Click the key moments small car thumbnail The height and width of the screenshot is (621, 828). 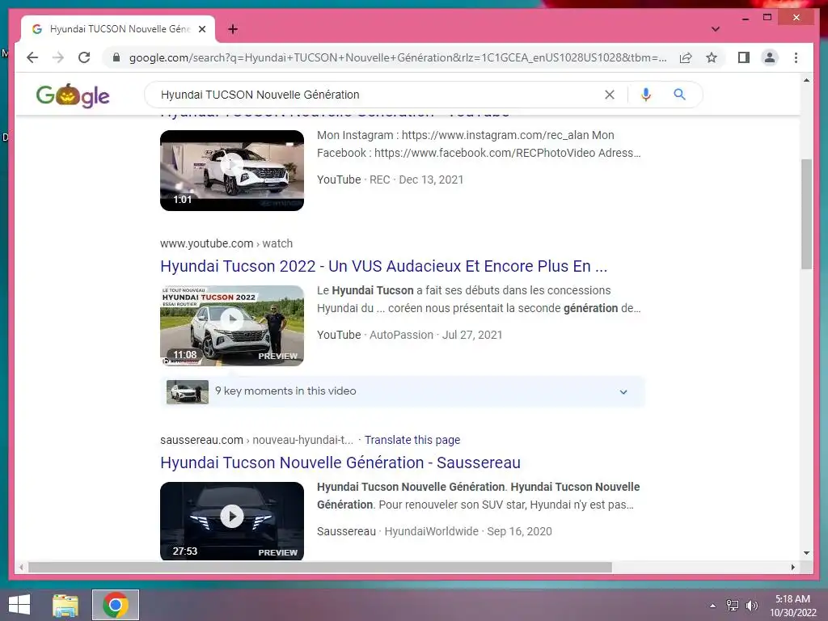click(x=188, y=392)
